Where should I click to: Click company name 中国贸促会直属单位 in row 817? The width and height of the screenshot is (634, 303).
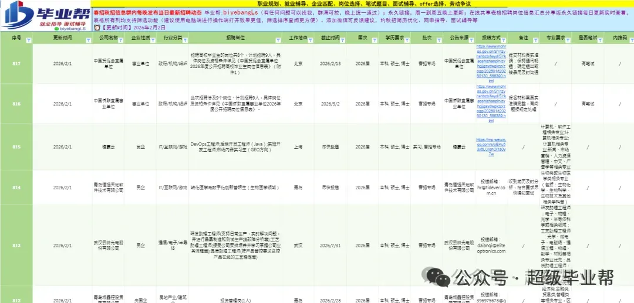(x=108, y=63)
